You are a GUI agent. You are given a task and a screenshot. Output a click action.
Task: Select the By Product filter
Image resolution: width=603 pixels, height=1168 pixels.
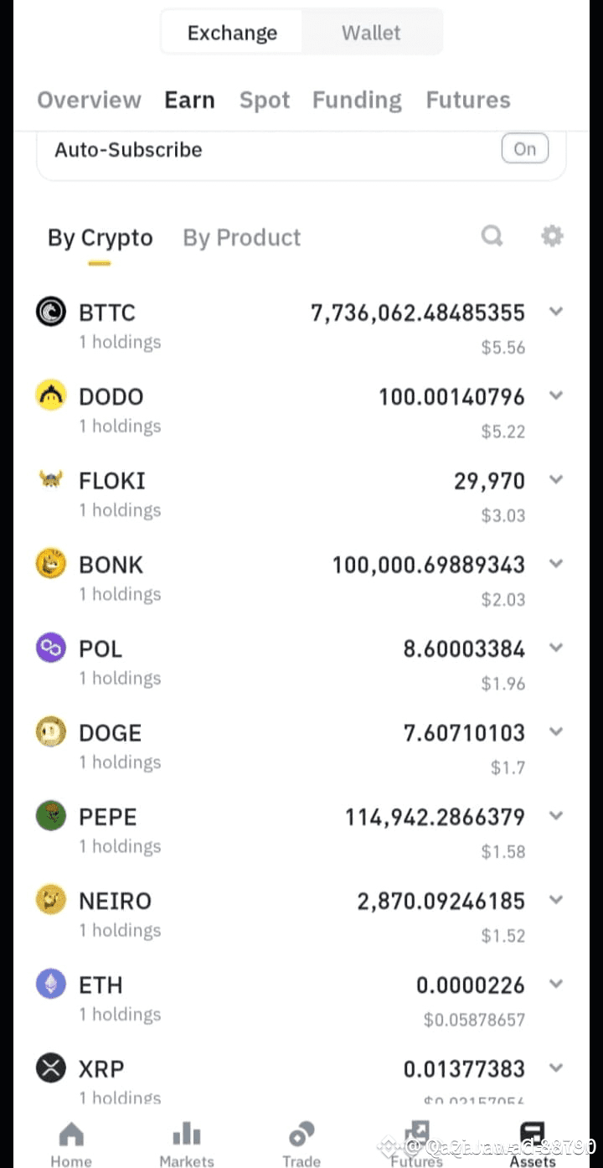241,238
